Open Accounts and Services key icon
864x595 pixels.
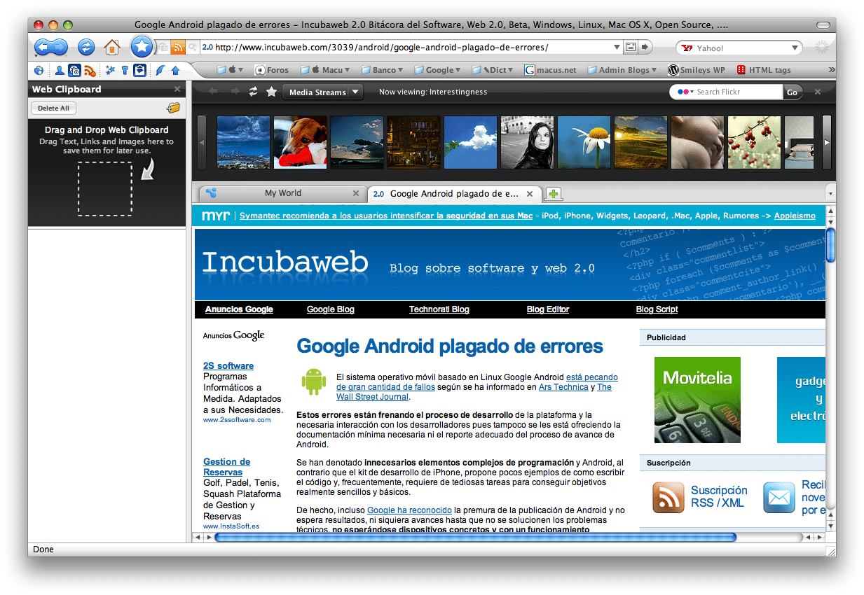(x=125, y=70)
